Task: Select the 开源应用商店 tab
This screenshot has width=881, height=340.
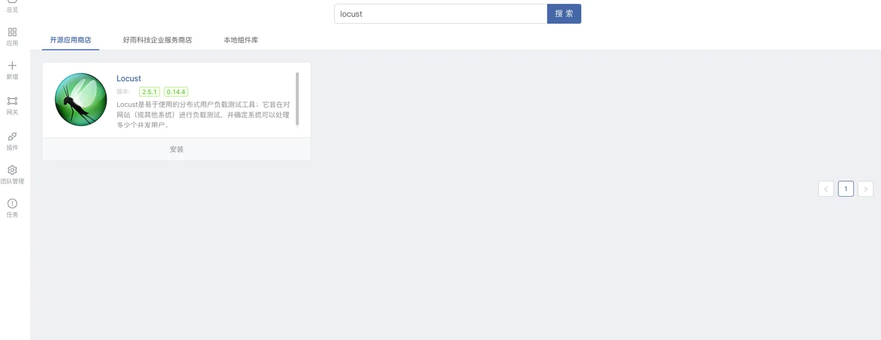Action: pyautogui.click(x=70, y=40)
